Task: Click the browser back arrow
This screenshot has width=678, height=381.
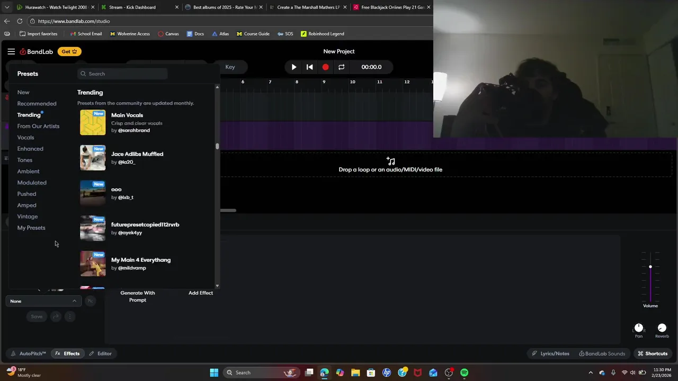Action: point(7,21)
